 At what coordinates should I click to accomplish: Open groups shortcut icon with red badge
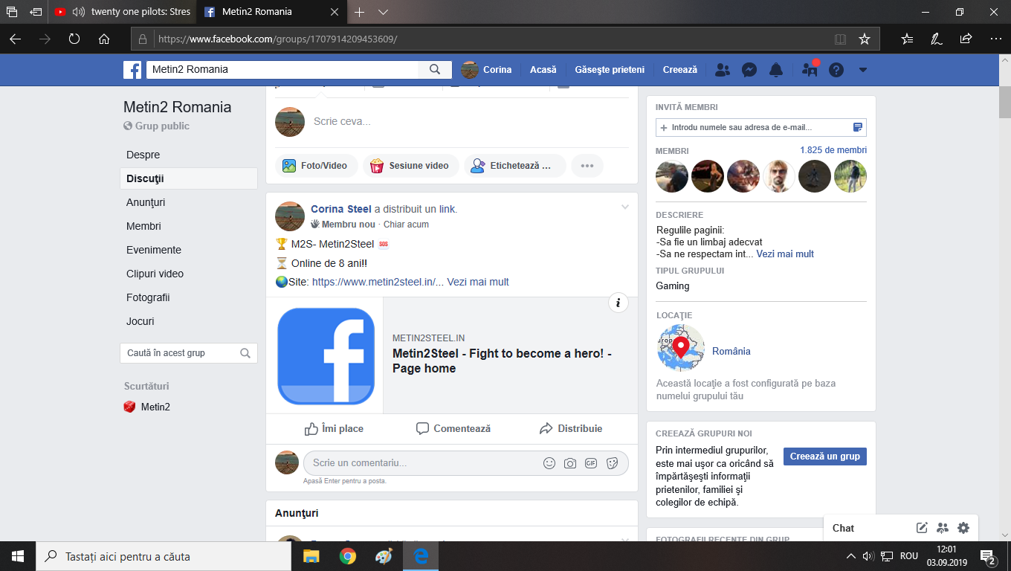[810, 70]
